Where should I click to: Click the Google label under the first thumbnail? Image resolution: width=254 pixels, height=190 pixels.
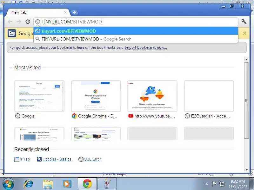(x=28, y=116)
